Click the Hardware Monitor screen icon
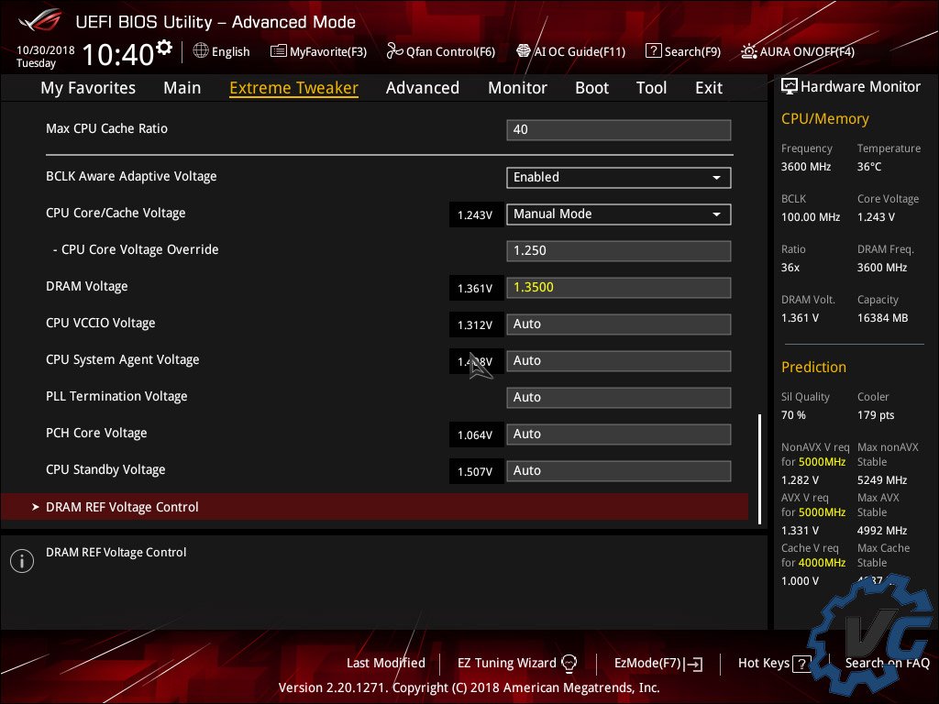Screen dimensions: 939x704 (x=790, y=86)
